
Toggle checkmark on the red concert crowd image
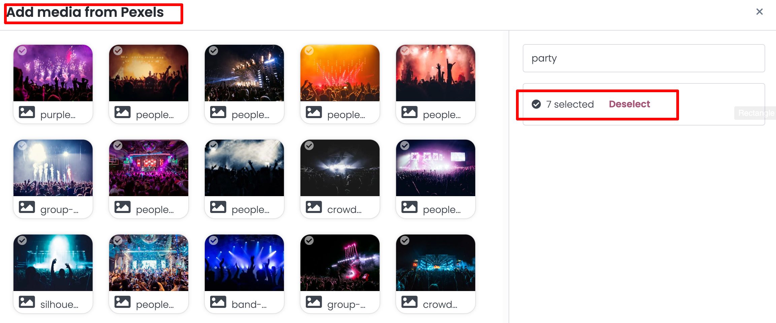pyautogui.click(x=405, y=50)
